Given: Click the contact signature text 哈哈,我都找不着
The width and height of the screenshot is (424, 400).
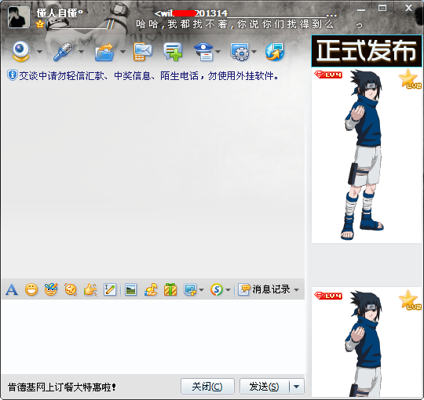Looking at the screenshot, I should (x=235, y=24).
